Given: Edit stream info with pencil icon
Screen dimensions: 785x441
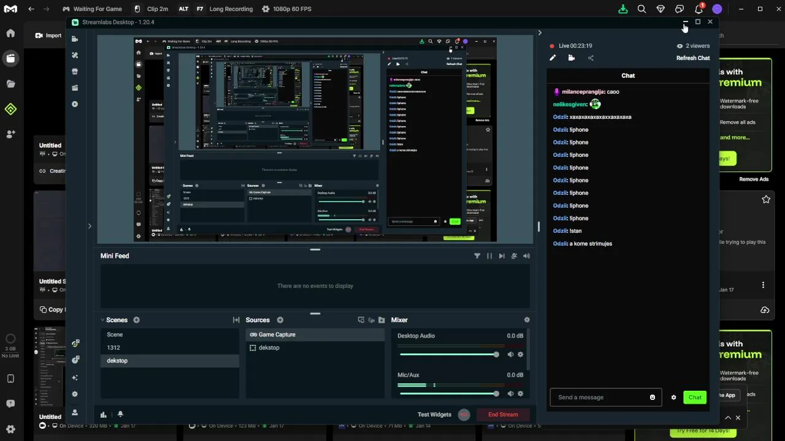Looking at the screenshot, I should pos(553,58).
